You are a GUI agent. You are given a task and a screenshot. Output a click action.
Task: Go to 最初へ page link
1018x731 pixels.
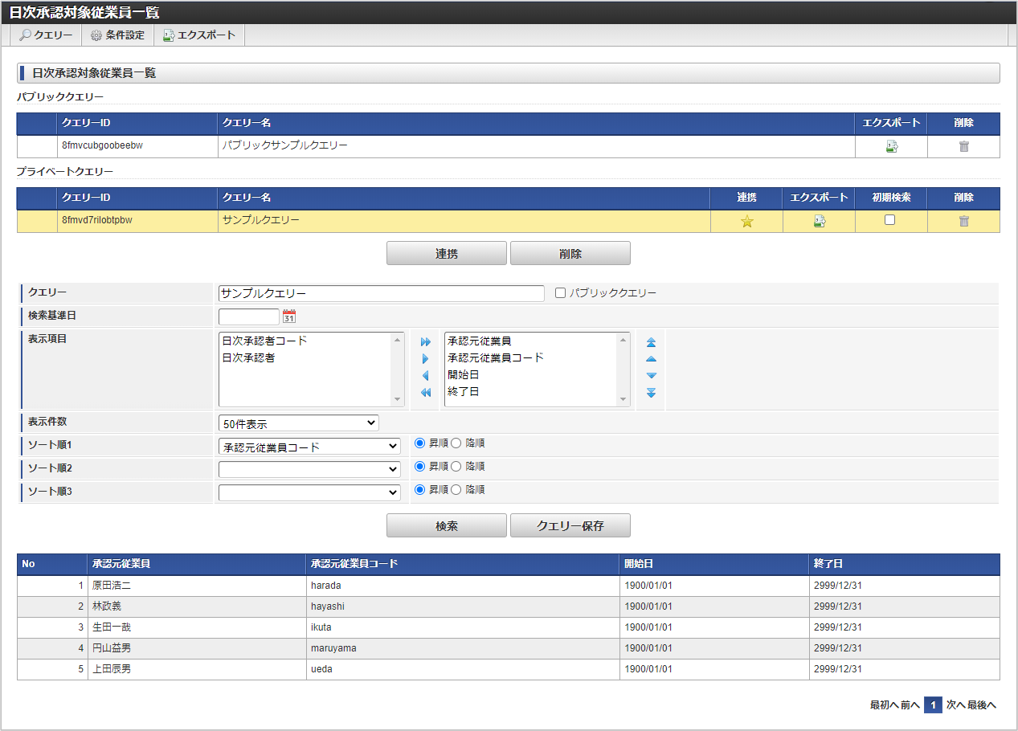(884, 705)
